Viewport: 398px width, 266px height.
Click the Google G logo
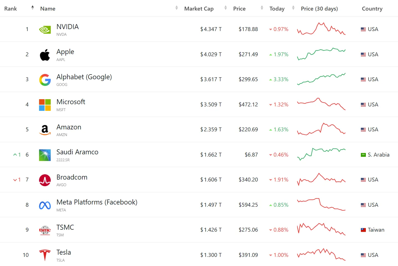pyautogui.click(x=45, y=80)
